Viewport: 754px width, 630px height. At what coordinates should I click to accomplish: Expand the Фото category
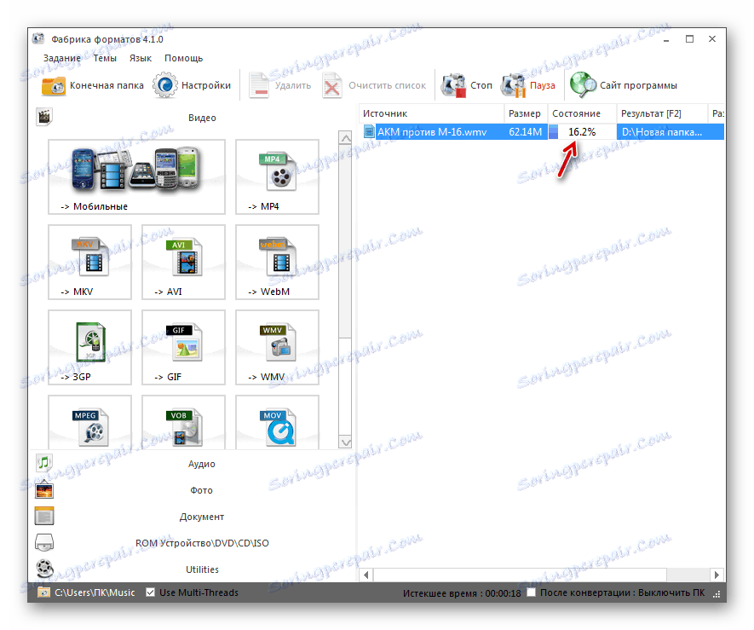[x=201, y=490]
